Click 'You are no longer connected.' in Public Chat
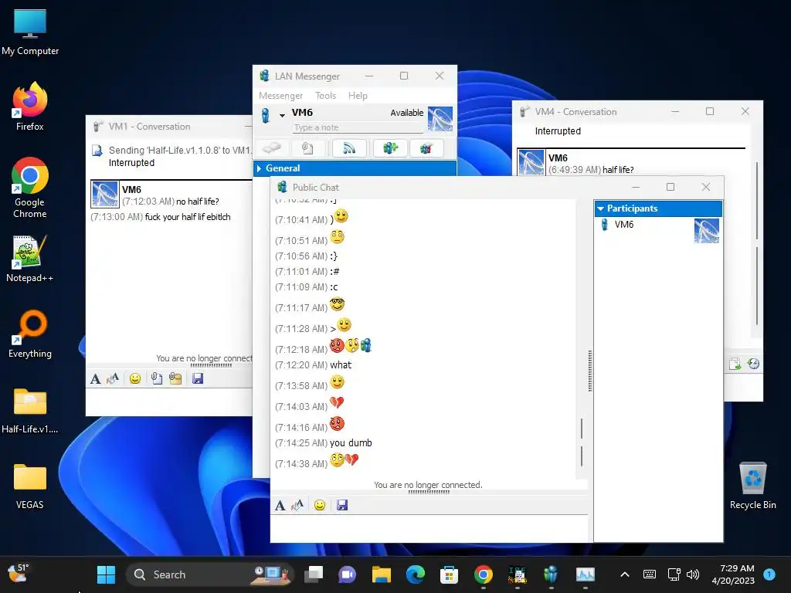This screenshot has height=593, width=791. click(428, 485)
